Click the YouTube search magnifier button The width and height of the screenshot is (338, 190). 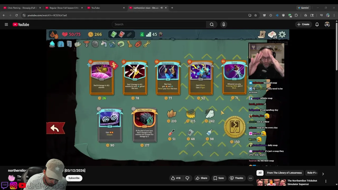pyautogui.click(x=212, y=24)
